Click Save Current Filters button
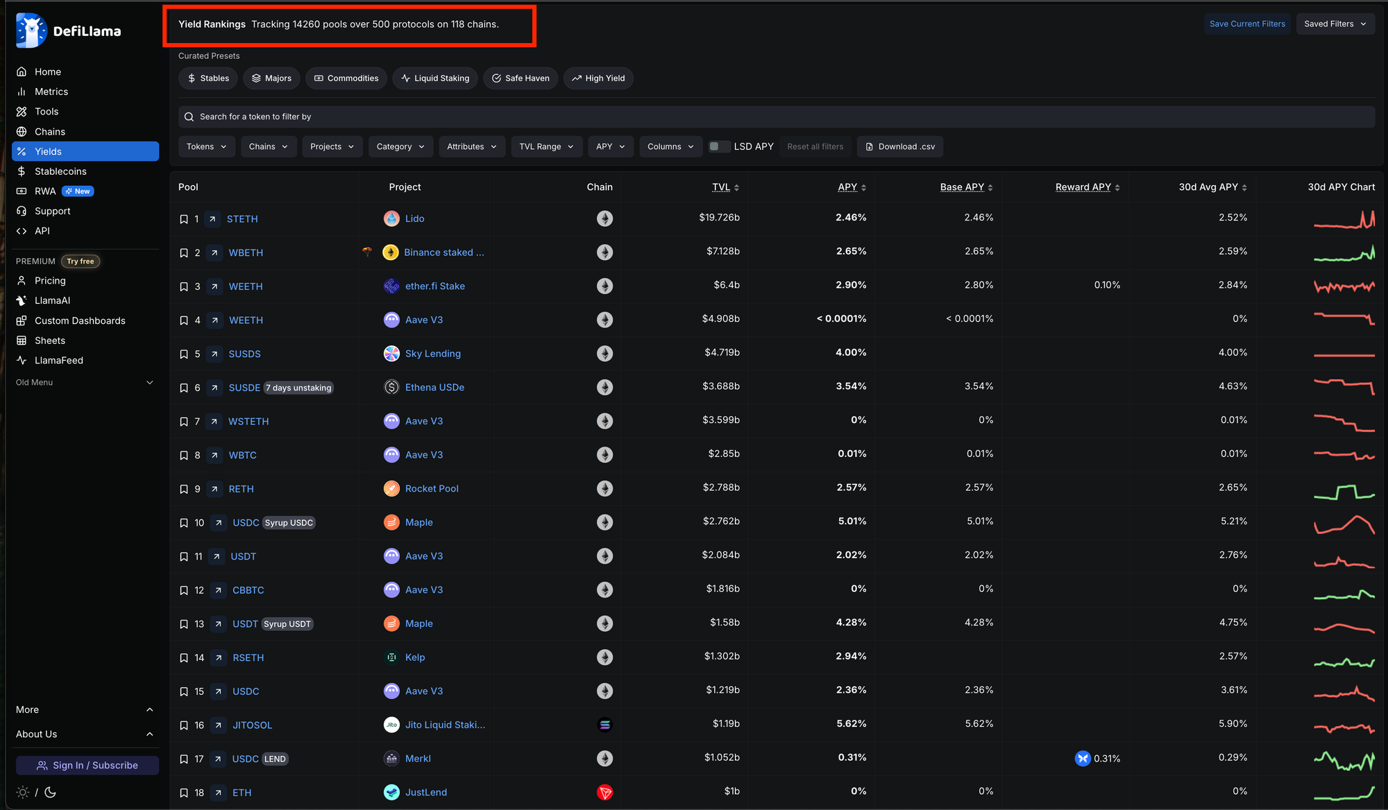Viewport: 1388px width, 810px height. [x=1247, y=24]
